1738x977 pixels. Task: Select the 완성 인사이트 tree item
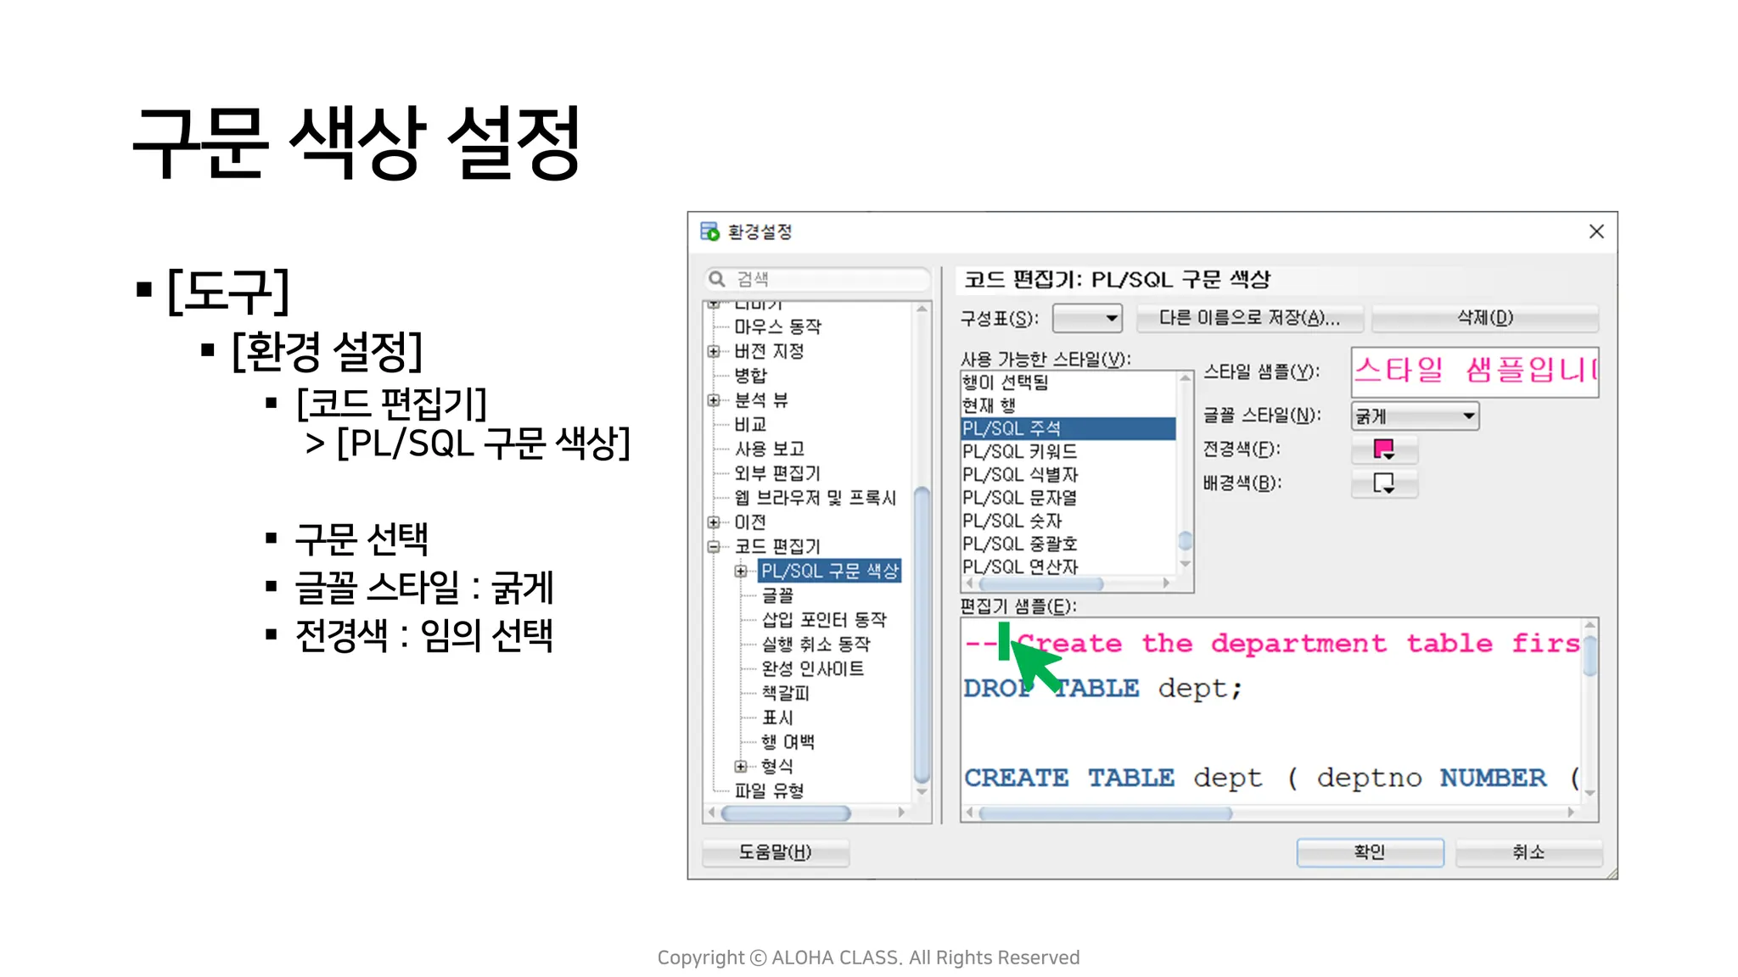812,669
